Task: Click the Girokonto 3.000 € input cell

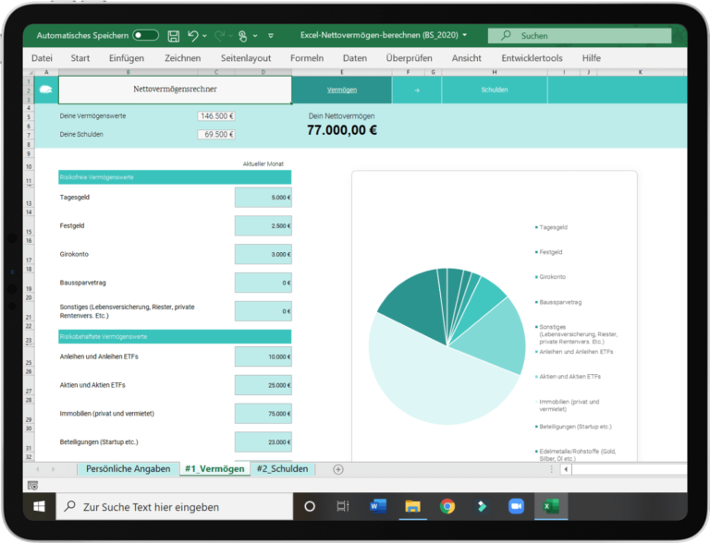Action: [x=263, y=254]
